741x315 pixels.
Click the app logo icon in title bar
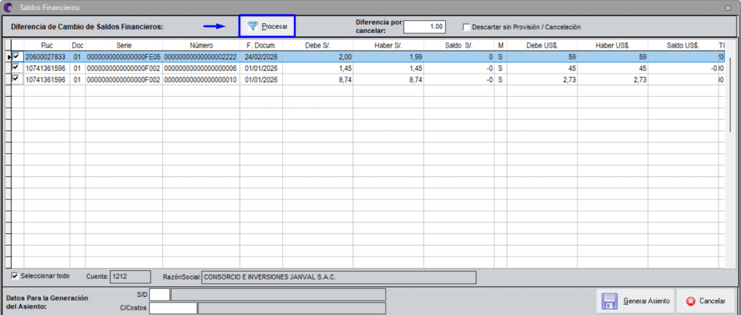7,7
